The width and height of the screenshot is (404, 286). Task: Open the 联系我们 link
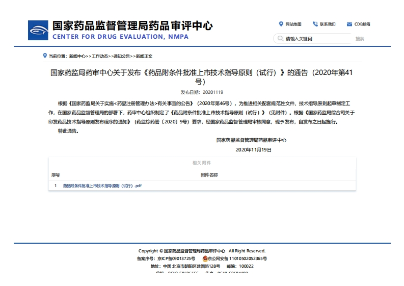328,24
